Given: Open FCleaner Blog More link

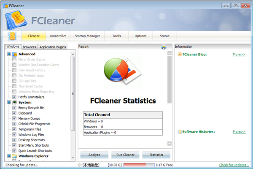Looking at the screenshot, I should (239, 55).
